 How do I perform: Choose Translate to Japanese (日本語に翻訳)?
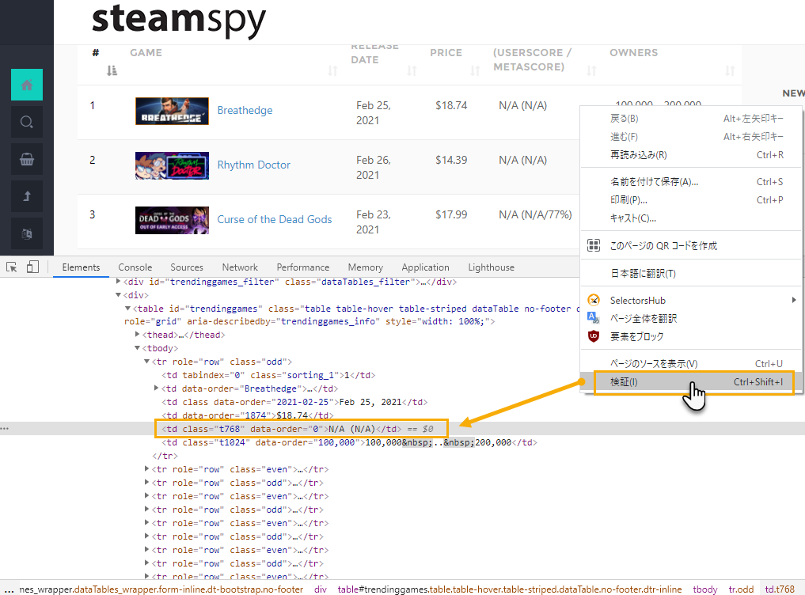(x=690, y=274)
